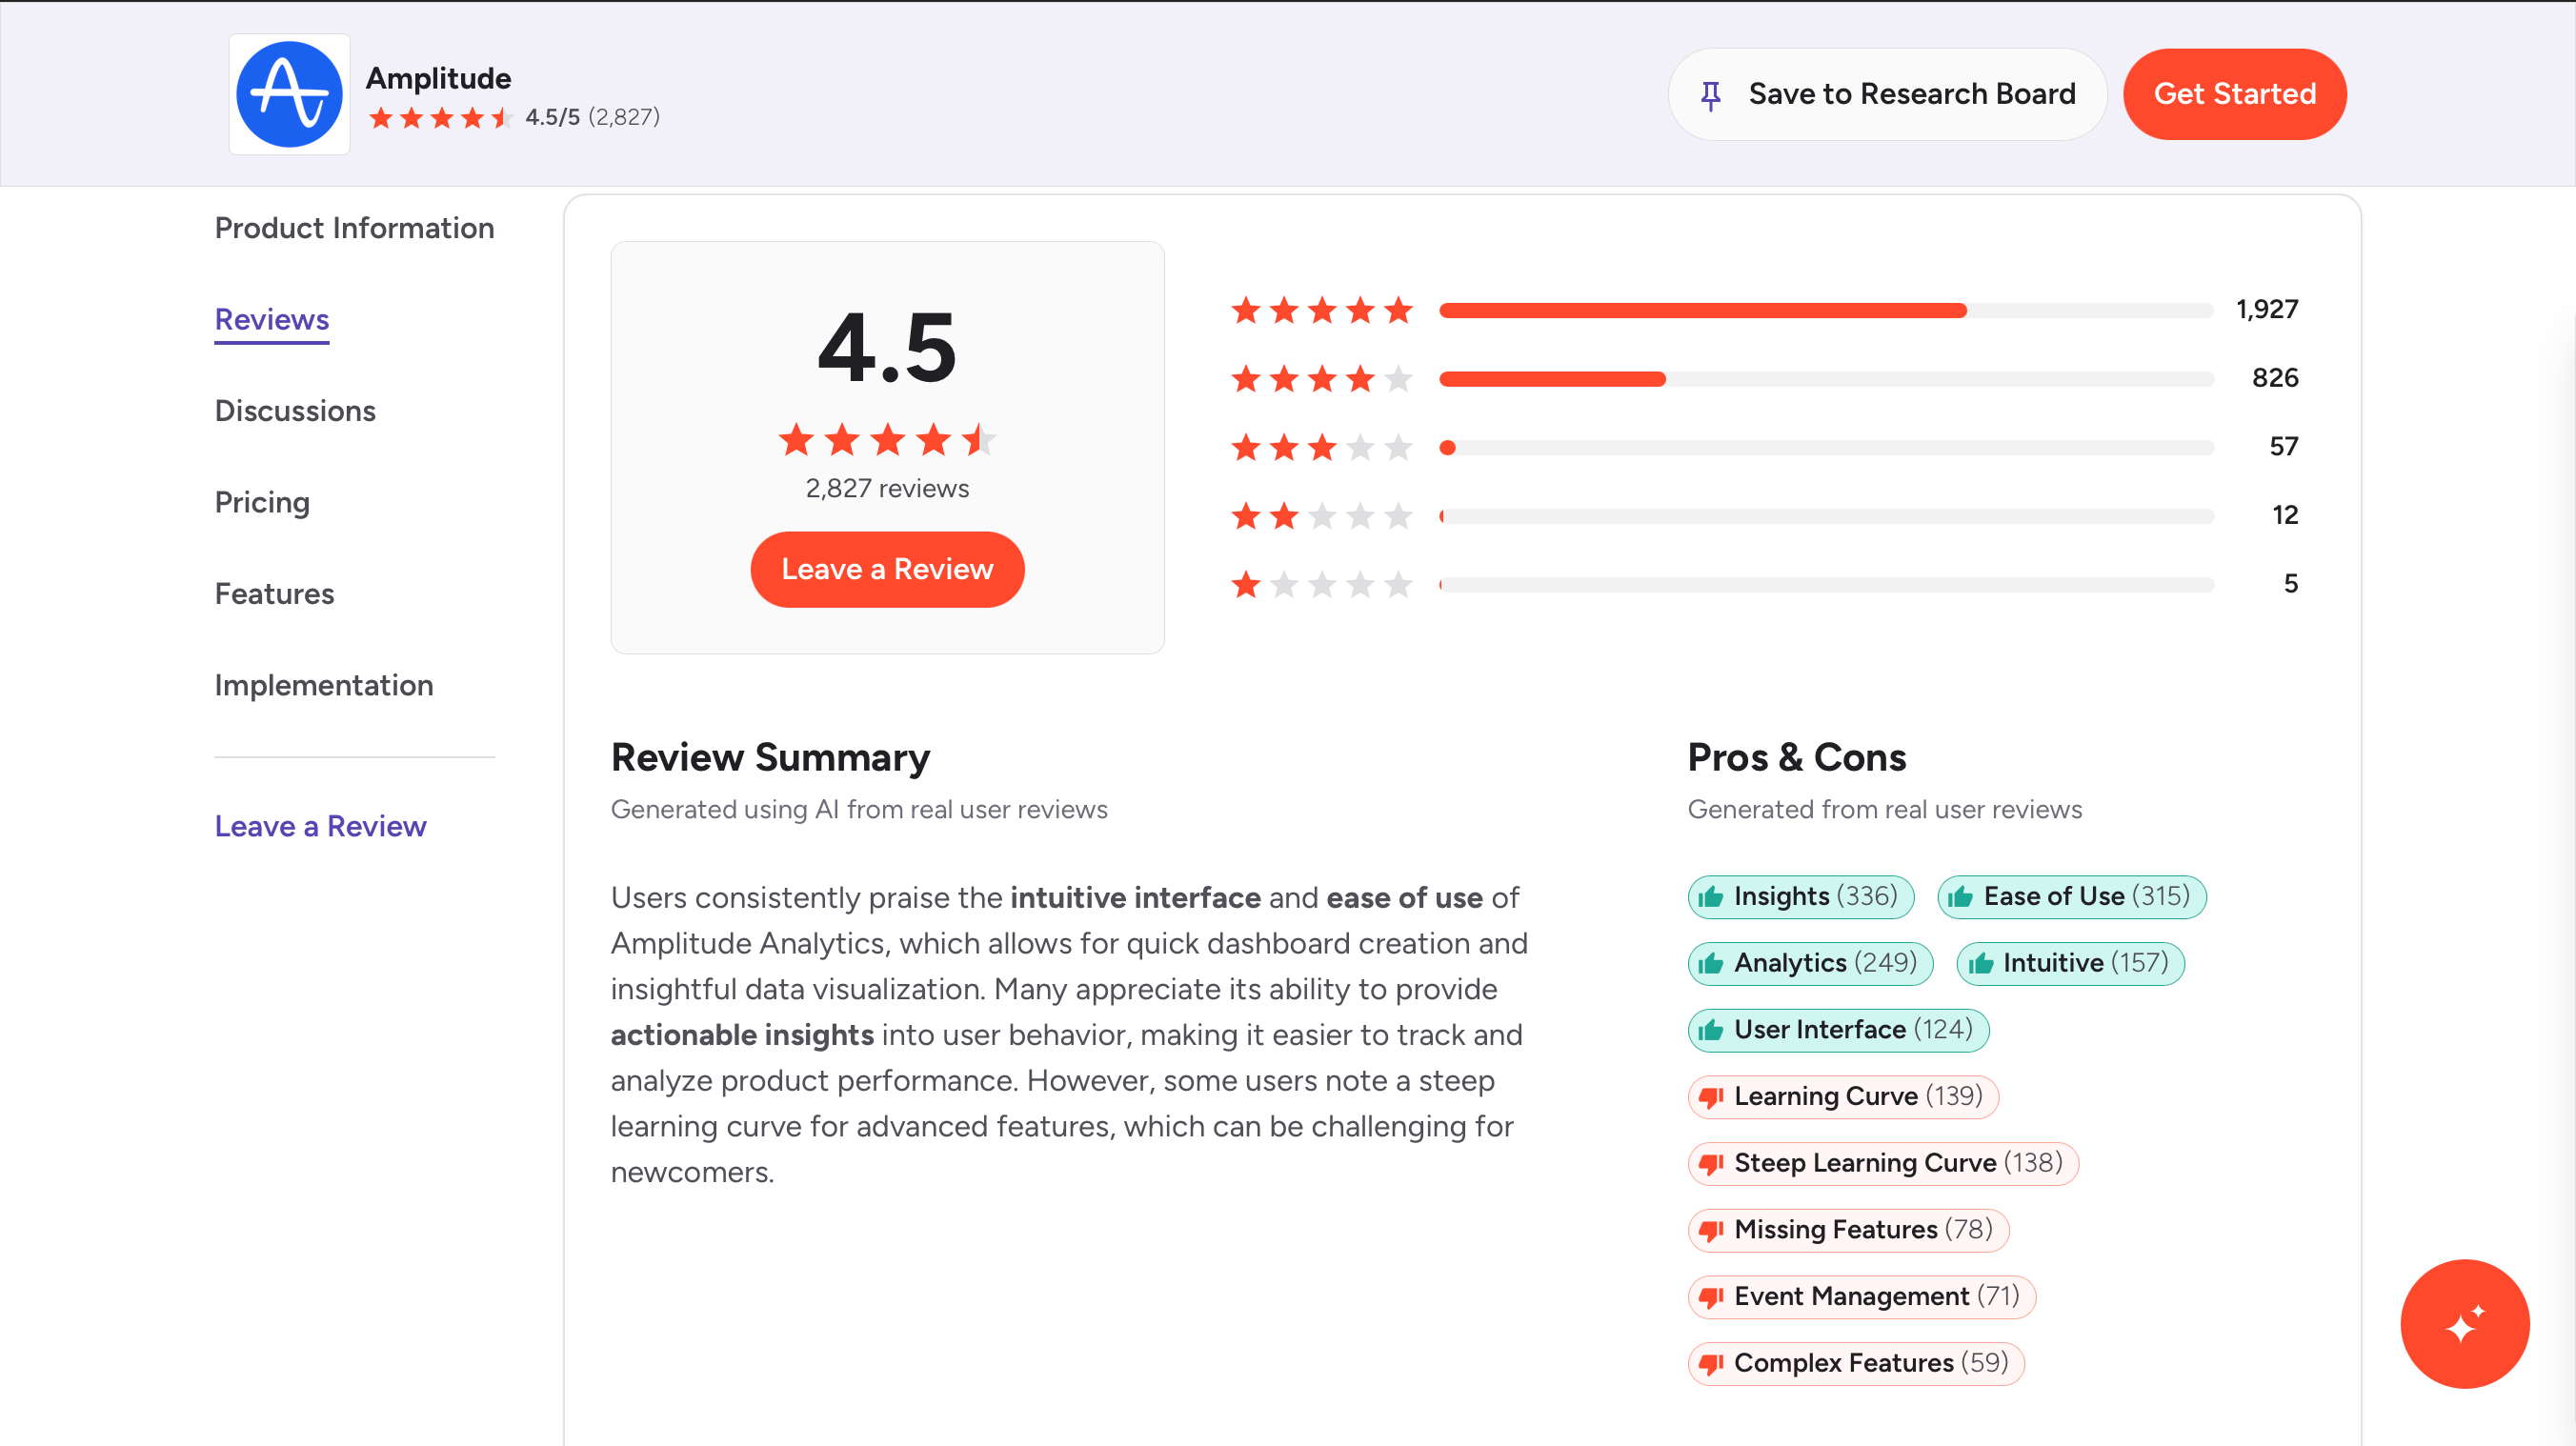Click the Amplitude logo icon
Screen dimensions: 2576x1446
tap(289, 94)
